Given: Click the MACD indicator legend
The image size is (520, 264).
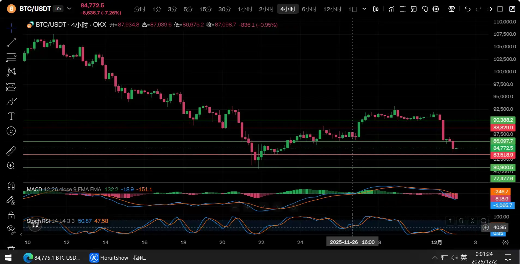Looking at the screenshot, I should pyautogui.click(x=64, y=189).
